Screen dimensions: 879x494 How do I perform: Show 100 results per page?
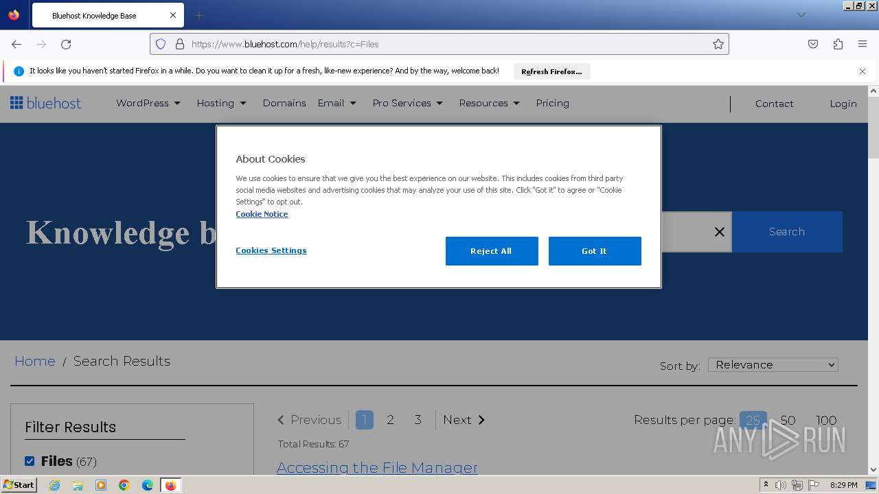pyautogui.click(x=826, y=420)
